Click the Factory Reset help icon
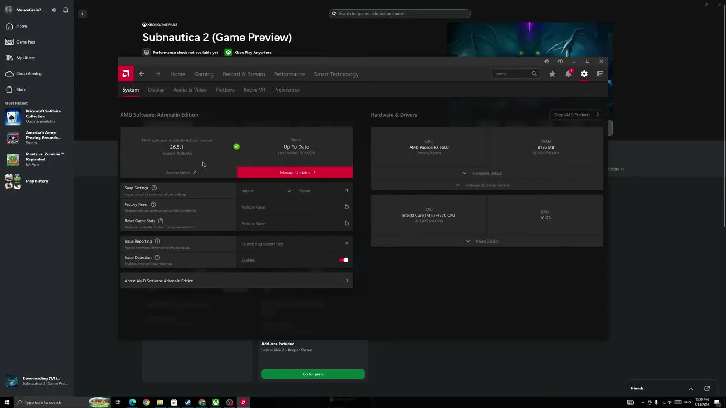 coord(153,204)
